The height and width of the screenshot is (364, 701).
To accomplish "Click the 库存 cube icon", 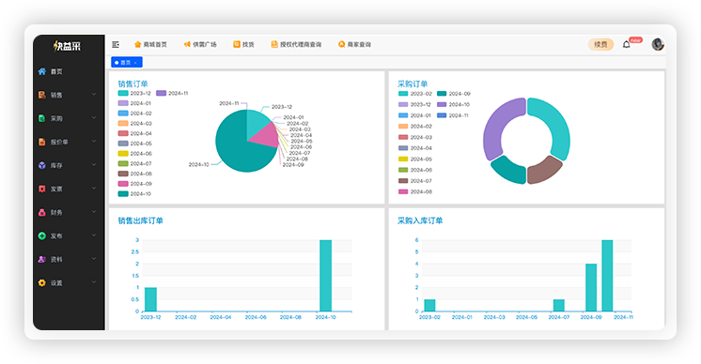I will point(42,165).
